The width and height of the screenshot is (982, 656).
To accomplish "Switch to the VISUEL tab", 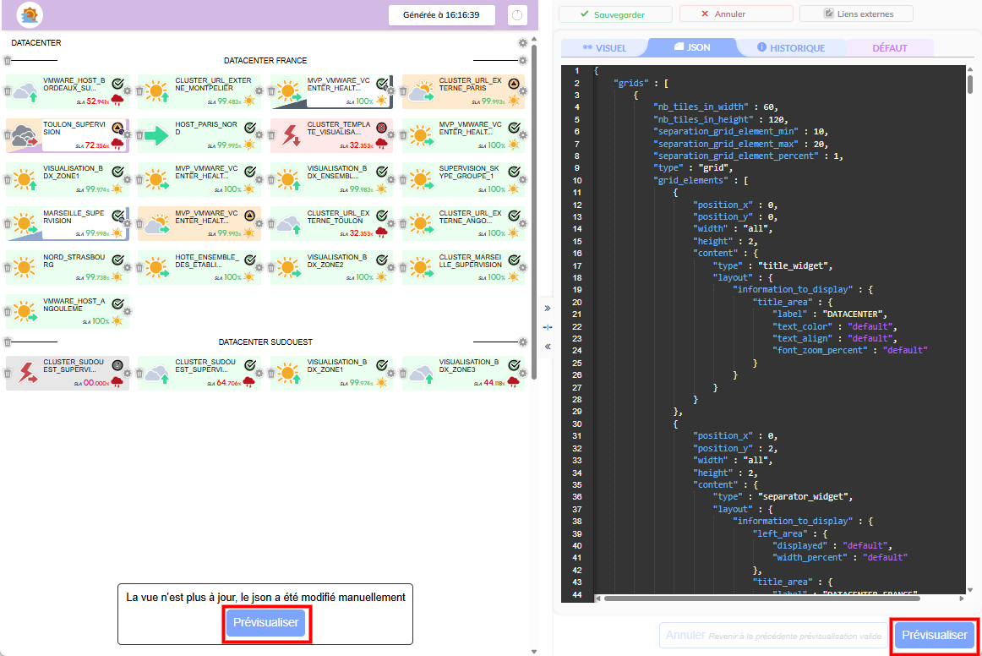I will (604, 48).
